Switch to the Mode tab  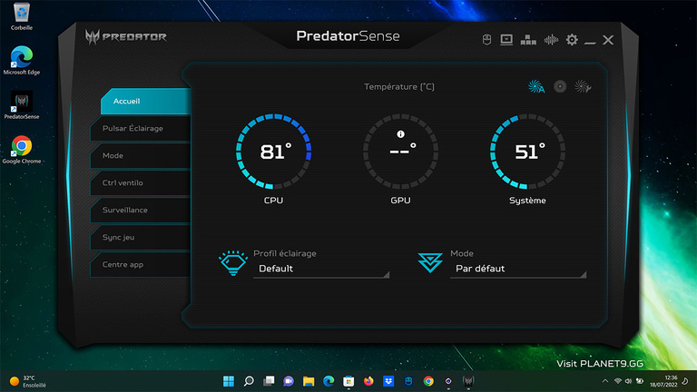point(141,155)
